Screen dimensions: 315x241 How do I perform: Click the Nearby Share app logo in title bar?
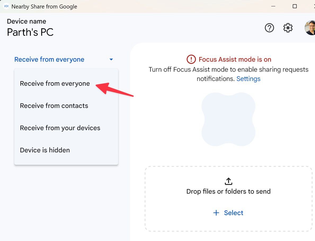[x=6, y=6]
